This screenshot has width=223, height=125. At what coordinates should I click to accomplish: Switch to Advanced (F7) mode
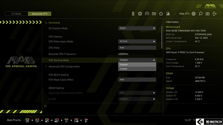pos(40,14)
